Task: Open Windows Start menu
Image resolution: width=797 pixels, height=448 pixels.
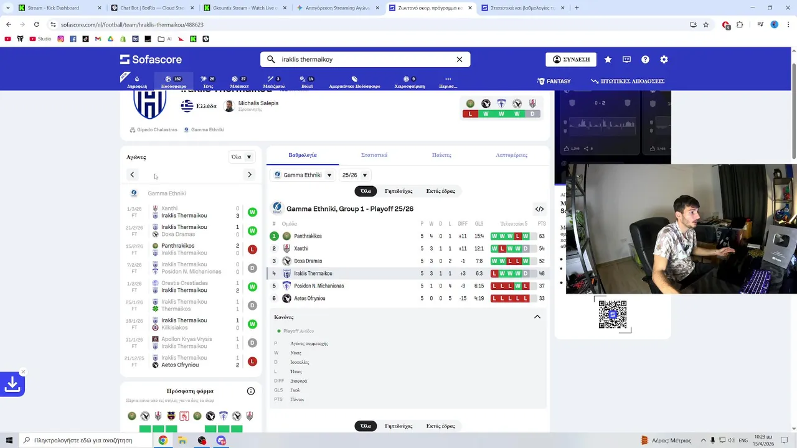Action: [9, 441]
